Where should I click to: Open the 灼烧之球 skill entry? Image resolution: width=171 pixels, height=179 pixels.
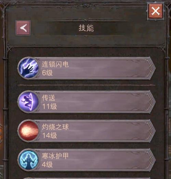tap(87, 131)
